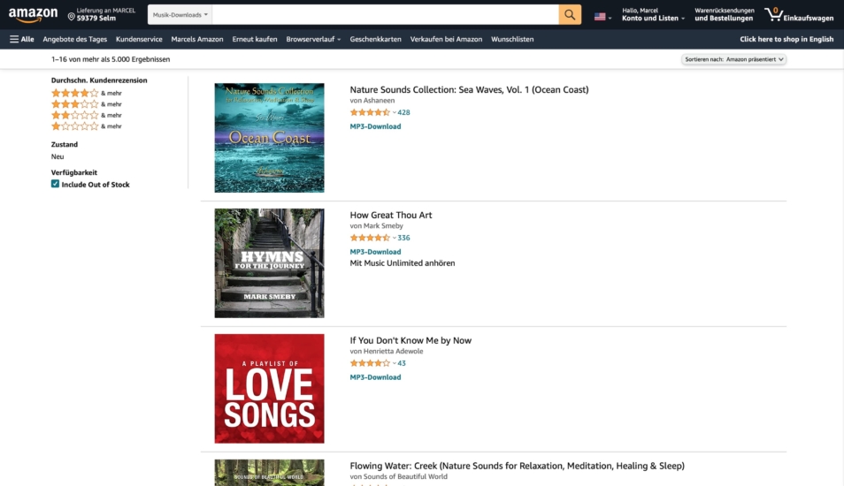Image resolution: width=844 pixels, height=486 pixels.
Task: Click the US flag language icon
Action: (600, 16)
